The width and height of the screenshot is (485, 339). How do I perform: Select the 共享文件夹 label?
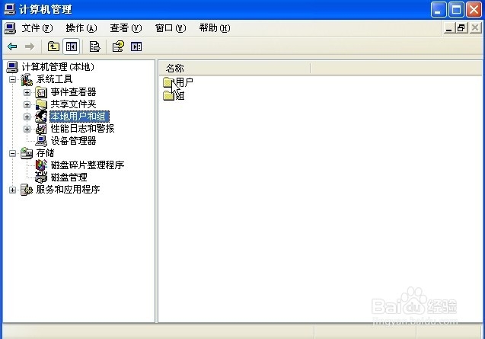tap(73, 104)
